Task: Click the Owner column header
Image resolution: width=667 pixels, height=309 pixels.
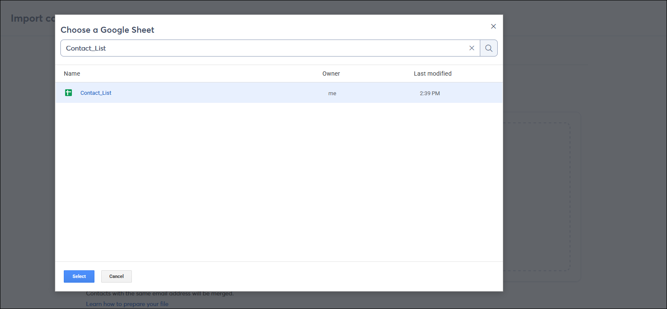Action: [x=331, y=74]
